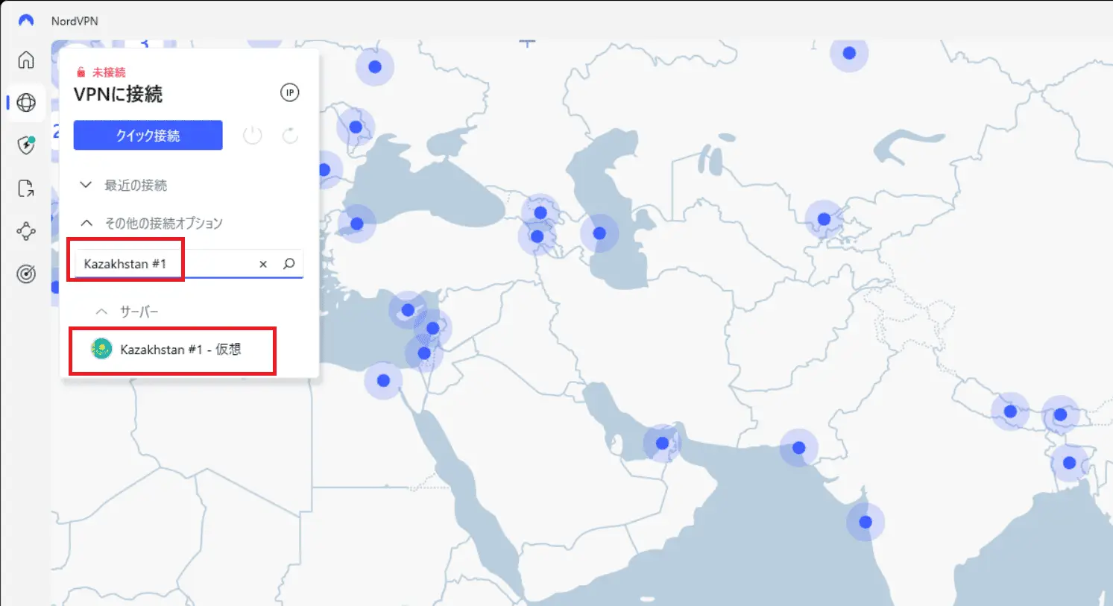The width and height of the screenshot is (1113, 606).
Task: Click the Armenia map server marker
Action: pos(537,237)
